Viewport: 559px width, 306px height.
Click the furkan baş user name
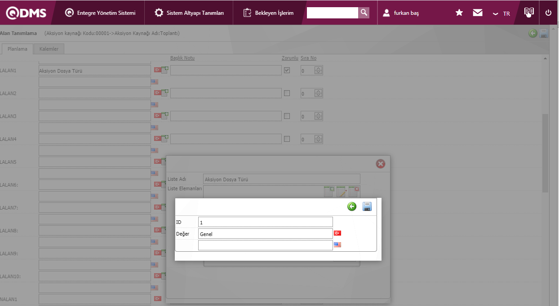[x=406, y=13]
